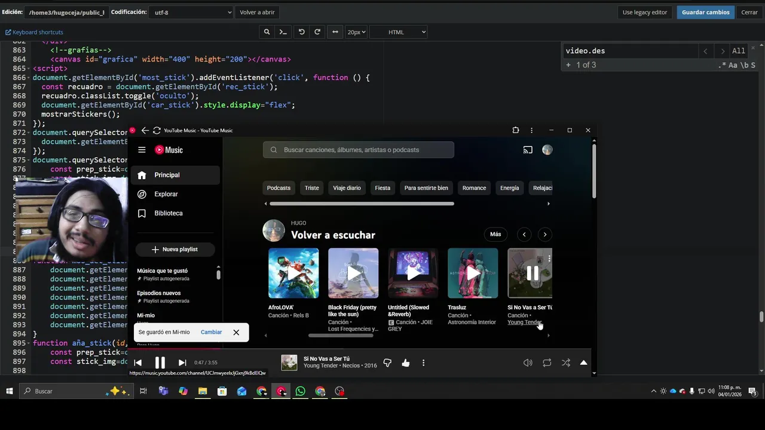Toggle repeat mode in the player
Image resolution: width=765 pixels, height=430 pixels.
pyautogui.click(x=547, y=363)
